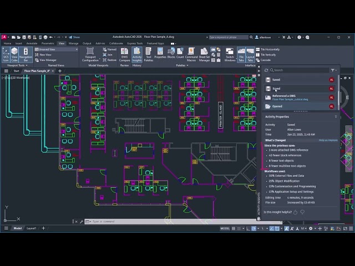
Task: Click the keyword or phrase search box
Action: (229, 37)
